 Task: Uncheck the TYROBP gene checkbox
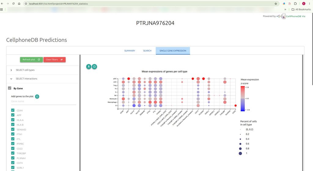point(13,153)
